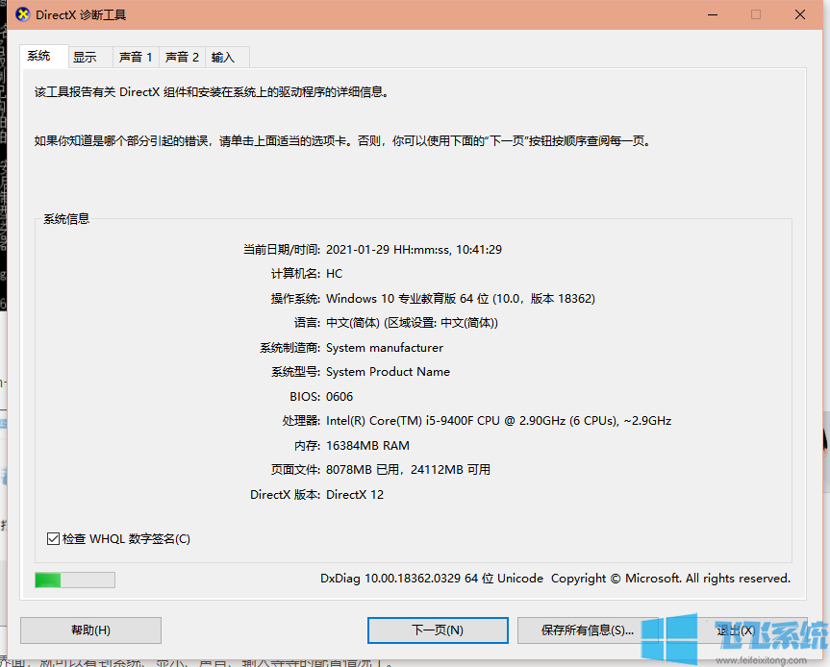
Task: Close the DirectX 诊断工具 window
Action: coord(799,14)
